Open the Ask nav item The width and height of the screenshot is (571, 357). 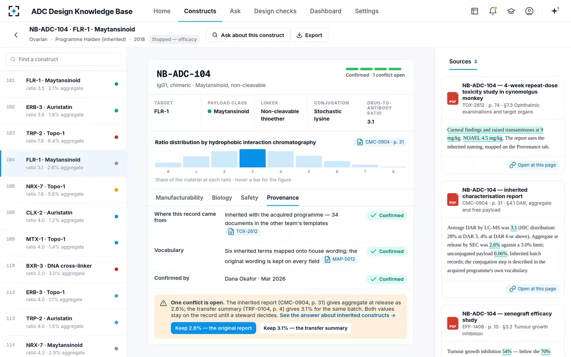(x=235, y=11)
